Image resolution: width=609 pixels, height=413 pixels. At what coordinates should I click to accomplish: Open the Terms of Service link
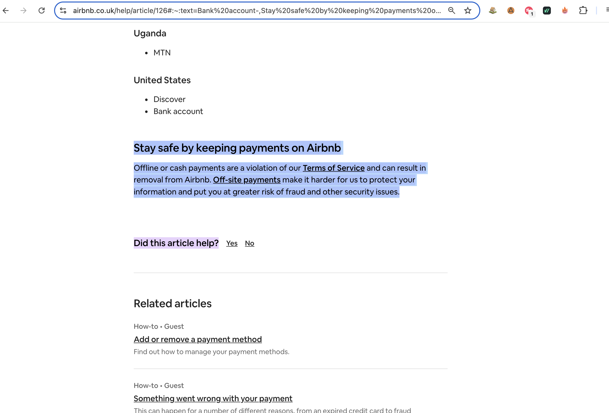334,168
